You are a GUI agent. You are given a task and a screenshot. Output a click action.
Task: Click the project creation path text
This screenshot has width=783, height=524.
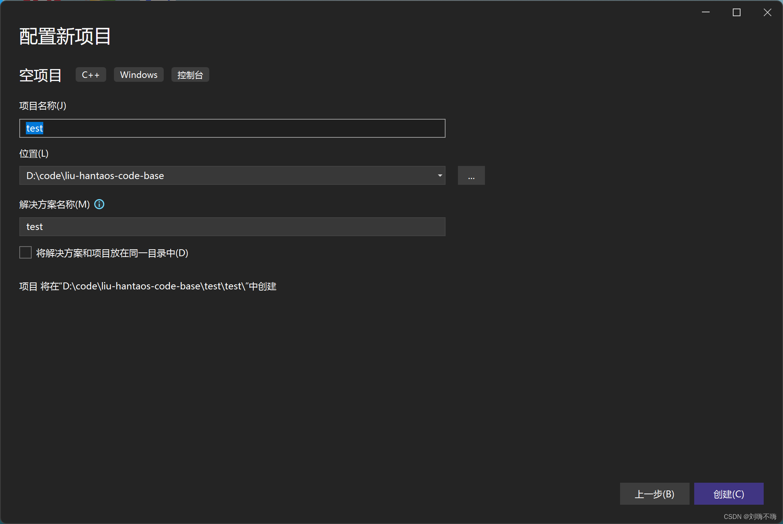pos(148,286)
